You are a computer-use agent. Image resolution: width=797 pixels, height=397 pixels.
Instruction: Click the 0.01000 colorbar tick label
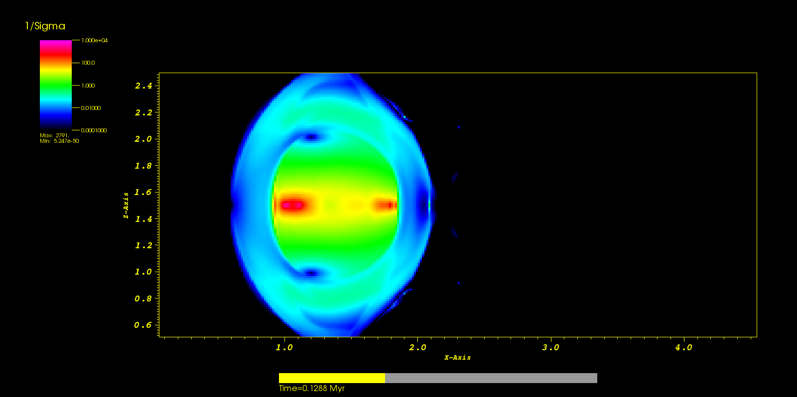click(91, 108)
